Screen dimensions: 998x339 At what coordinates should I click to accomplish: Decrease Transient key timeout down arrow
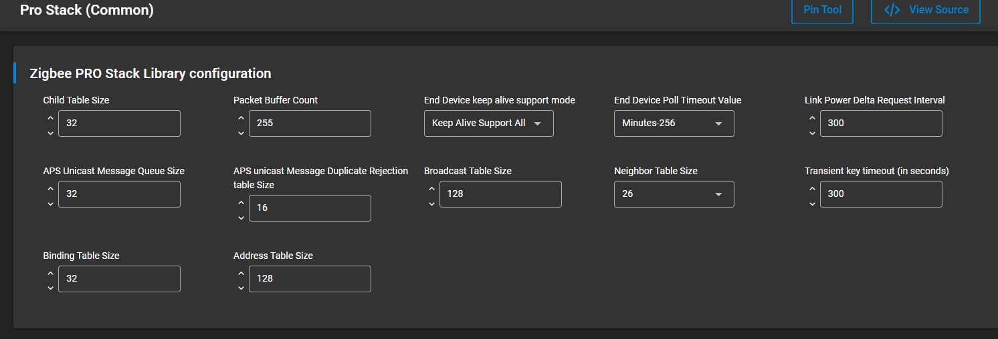click(812, 204)
